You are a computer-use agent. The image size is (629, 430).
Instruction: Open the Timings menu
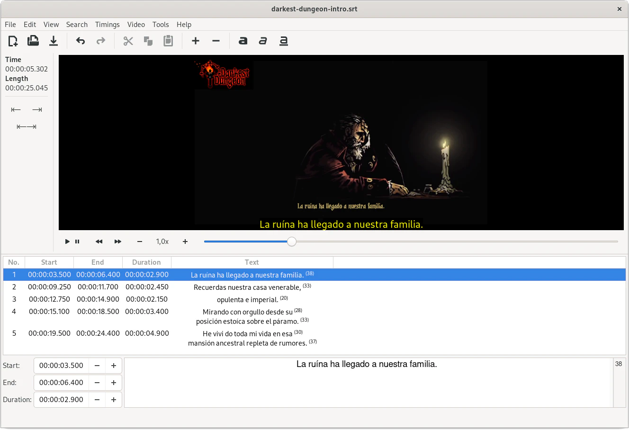[x=107, y=24]
